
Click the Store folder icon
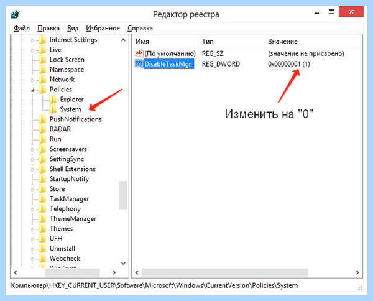[42, 189]
